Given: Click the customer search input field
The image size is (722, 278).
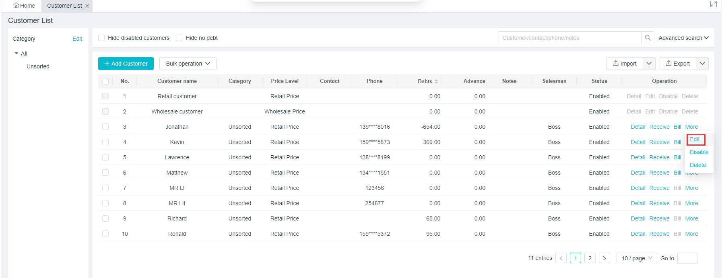Looking at the screenshot, I should [569, 38].
